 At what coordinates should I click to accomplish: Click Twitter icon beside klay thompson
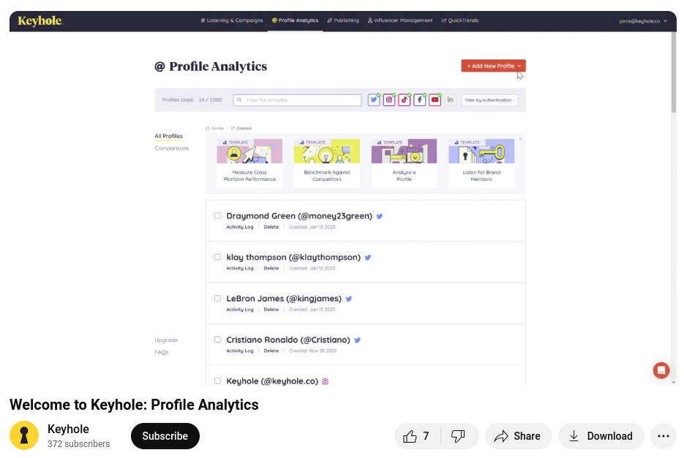(368, 258)
